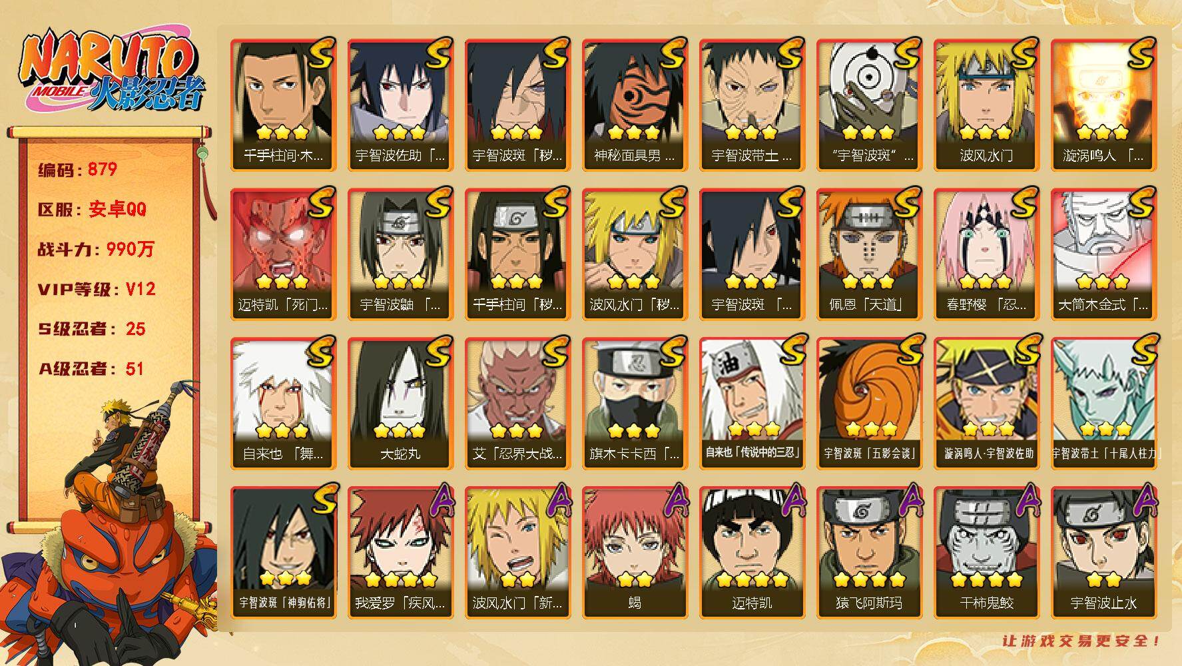Click the S级忍者: 25 count label
Viewport: 1182px width, 666px height.
tap(91, 329)
